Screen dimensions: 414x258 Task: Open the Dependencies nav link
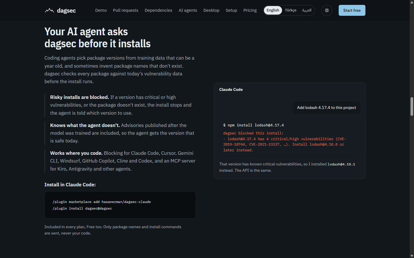158,10
